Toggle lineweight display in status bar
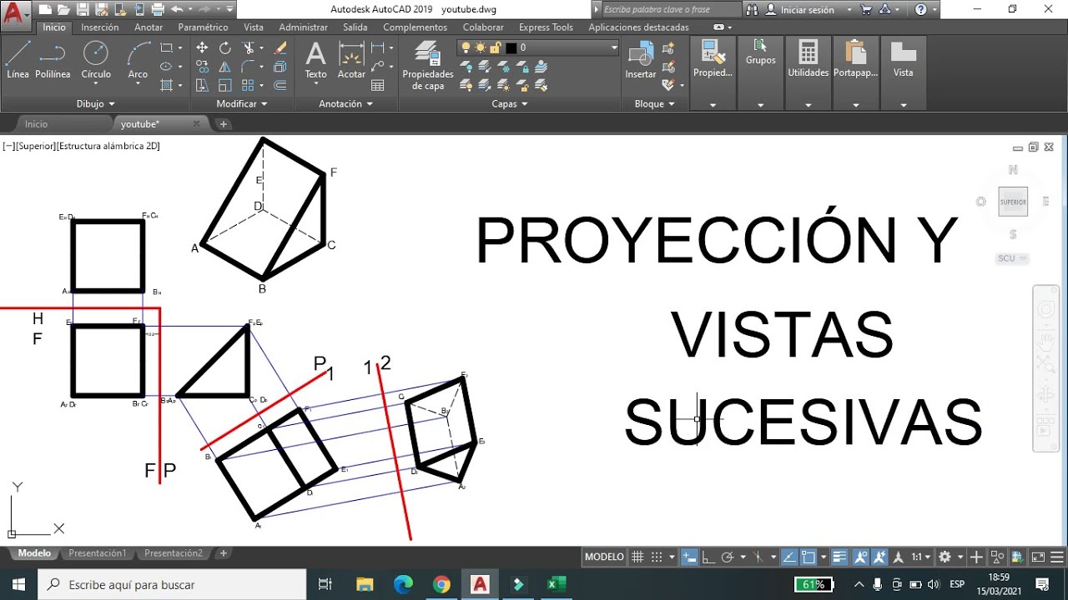Viewport: 1068px width, 600px height. pyautogui.click(x=839, y=557)
